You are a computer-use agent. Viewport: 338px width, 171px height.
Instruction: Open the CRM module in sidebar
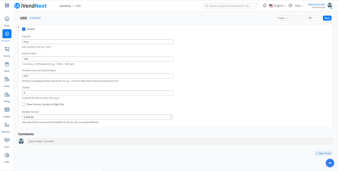click(7, 155)
